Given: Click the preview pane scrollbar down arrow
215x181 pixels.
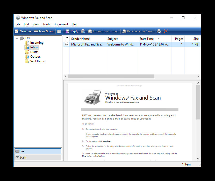Looking at the screenshot, I should coord(198,159).
